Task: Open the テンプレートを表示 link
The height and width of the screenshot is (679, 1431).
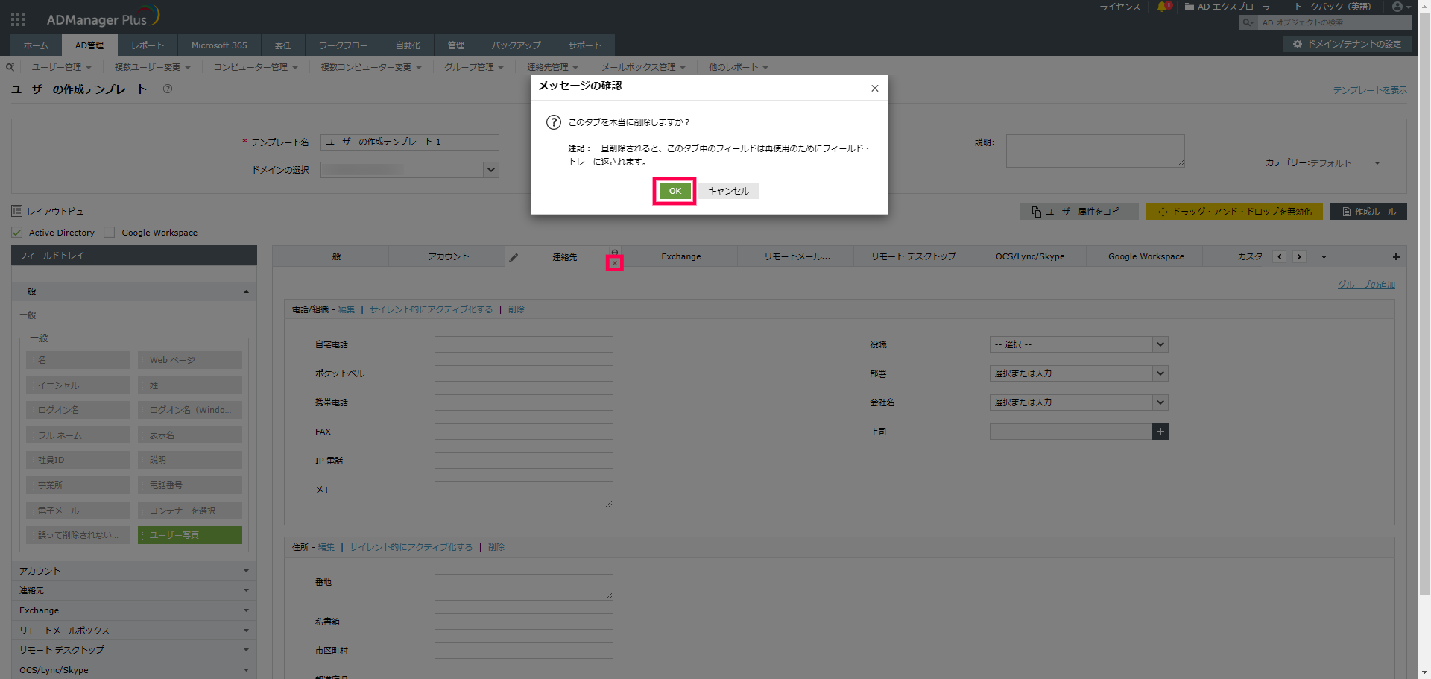Action: [x=1370, y=90]
